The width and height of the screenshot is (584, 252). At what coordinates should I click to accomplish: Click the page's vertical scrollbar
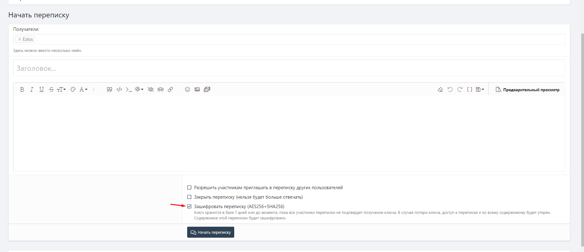(x=582, y=140)
